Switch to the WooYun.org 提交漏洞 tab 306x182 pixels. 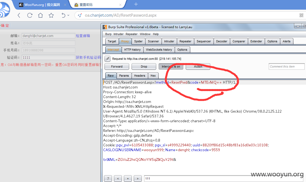point(42,5)
